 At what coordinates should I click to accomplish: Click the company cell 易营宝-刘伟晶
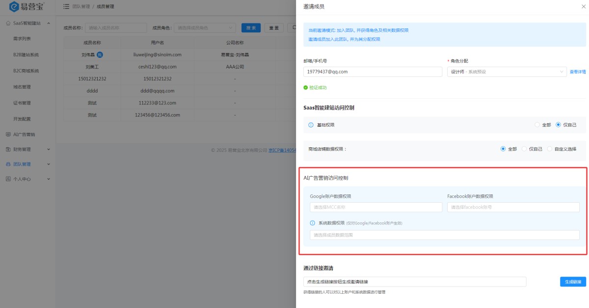[x=235, y=55]
